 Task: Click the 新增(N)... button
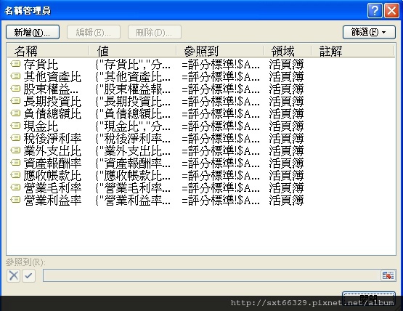[33, 32]
